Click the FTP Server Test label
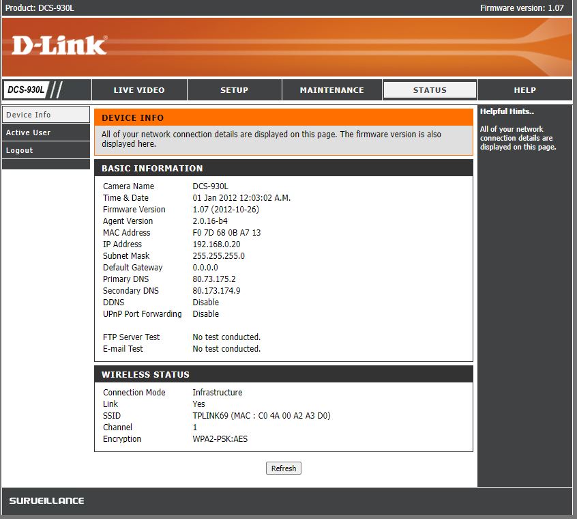Screen dimensions: 577x519 pos(132,337)
